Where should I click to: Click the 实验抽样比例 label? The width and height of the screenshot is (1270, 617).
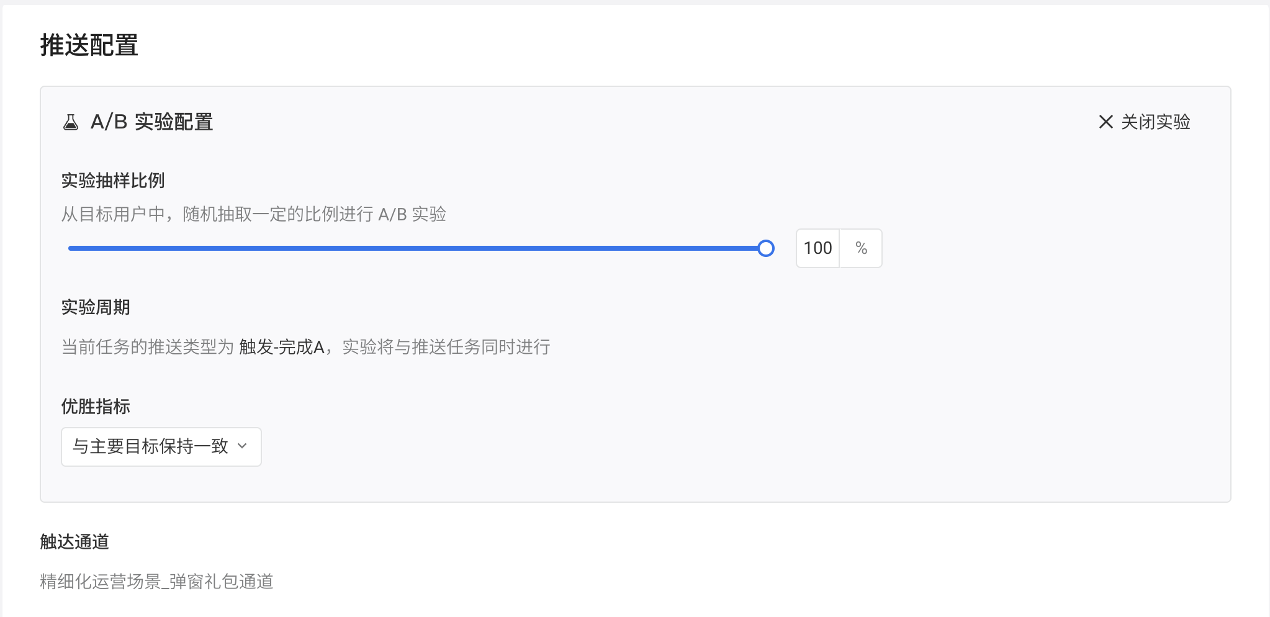[113, 181]
